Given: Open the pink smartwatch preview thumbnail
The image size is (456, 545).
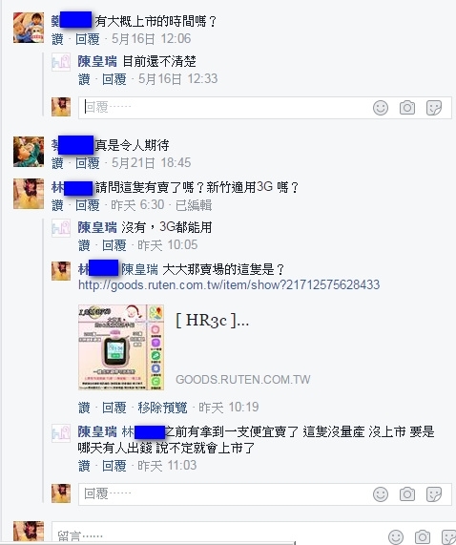Looking at the screenshot, I should tap(121, 347).
